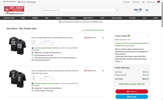Open Track Order link

pos(136,2)
